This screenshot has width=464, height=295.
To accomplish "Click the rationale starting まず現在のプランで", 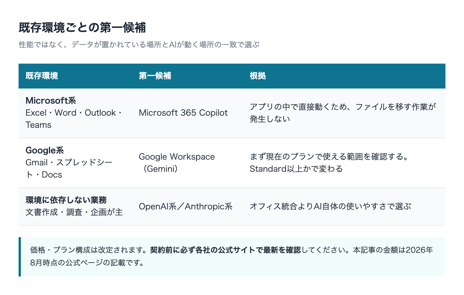I will click(x=329, y=163).
